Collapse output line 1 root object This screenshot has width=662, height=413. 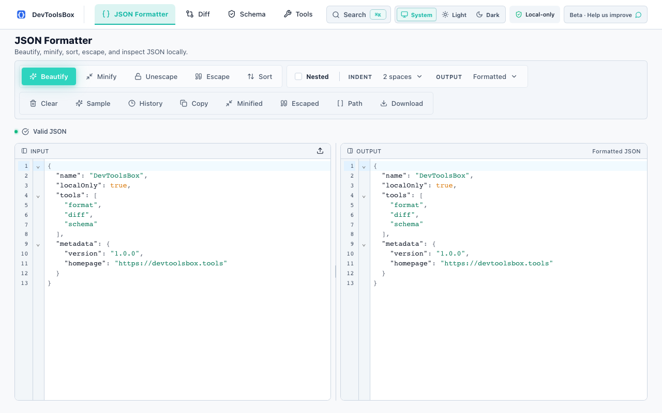click(364, 166)
